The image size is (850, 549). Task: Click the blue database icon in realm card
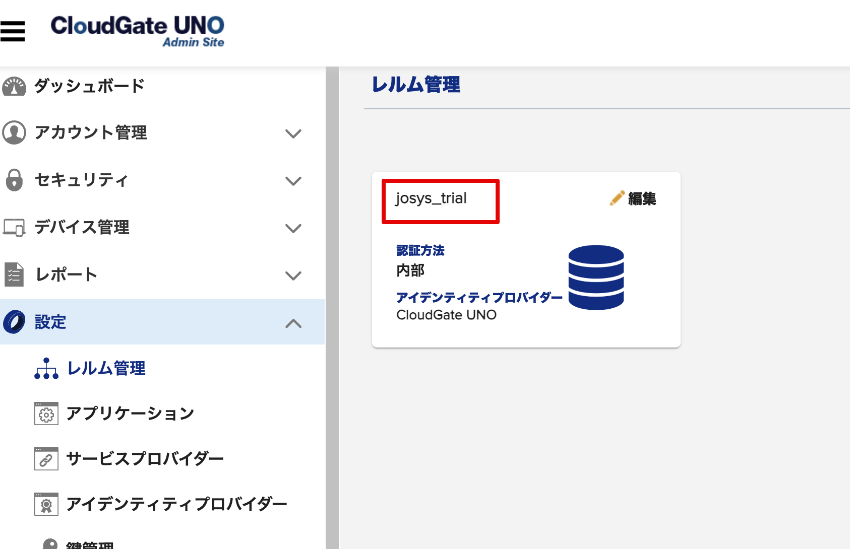[x=596, y=278]
